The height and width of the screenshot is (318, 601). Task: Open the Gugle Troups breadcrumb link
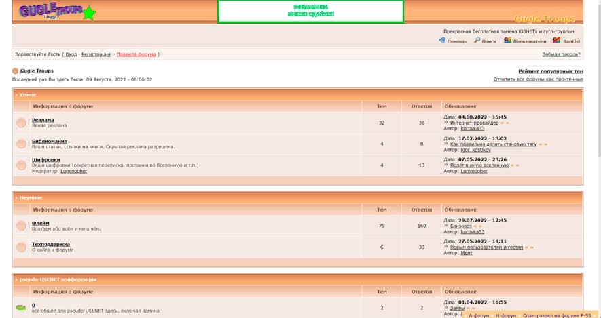(x=37, y=71)
